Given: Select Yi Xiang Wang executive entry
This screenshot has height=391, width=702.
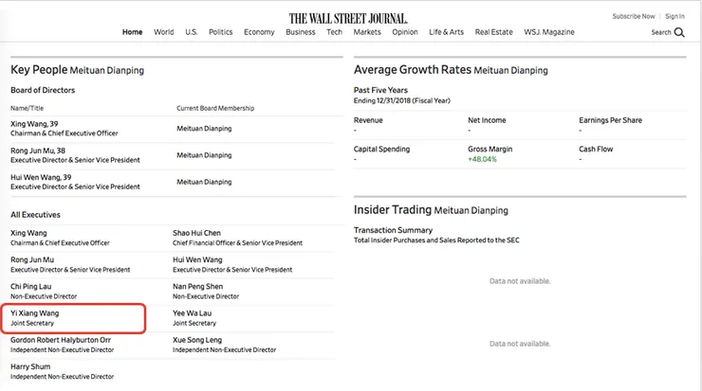Looking at the screenshot, I should (36, 312).
